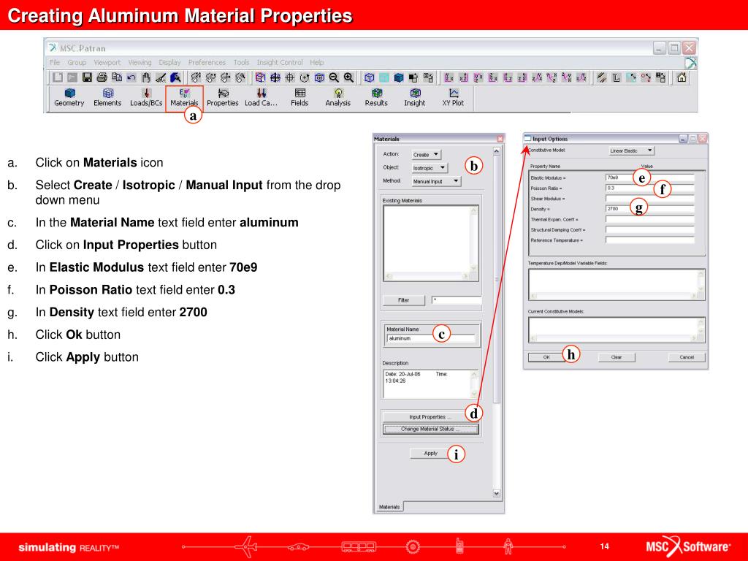
Task: Open the Preferences menu
Action: tap(207, 63)
